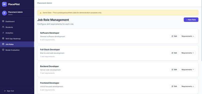
Task: Navigate to Model Evaluation
Action: click(17, 50)
